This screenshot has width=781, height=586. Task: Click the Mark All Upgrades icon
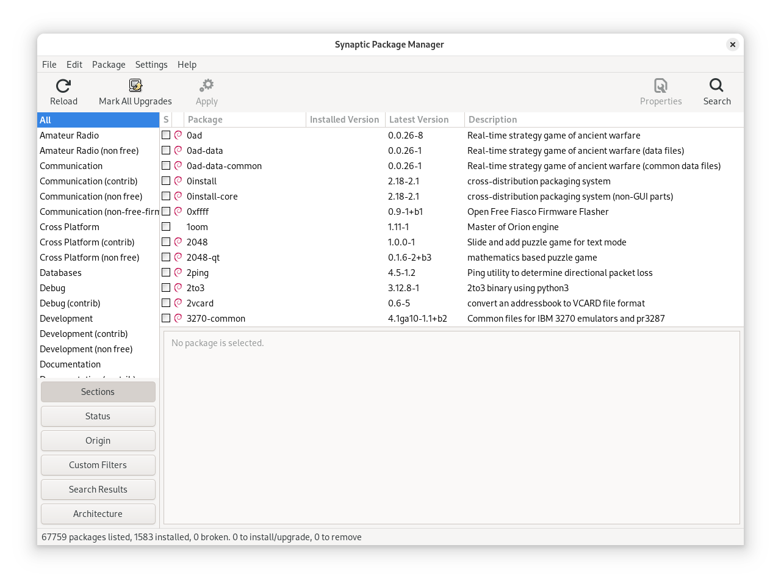[x=135, y=85]
